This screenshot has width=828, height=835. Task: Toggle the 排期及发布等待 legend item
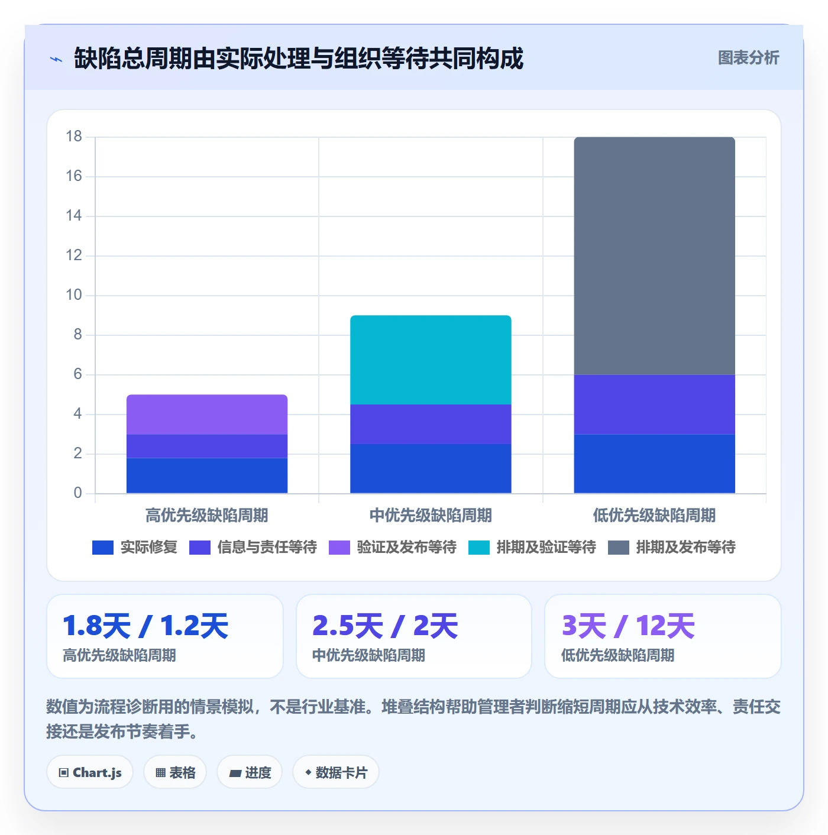pos(672,548)
